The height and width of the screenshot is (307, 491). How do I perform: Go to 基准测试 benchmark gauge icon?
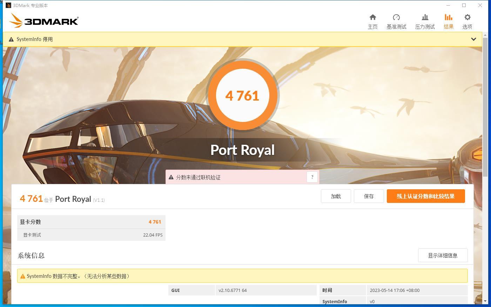click(396, 18)
